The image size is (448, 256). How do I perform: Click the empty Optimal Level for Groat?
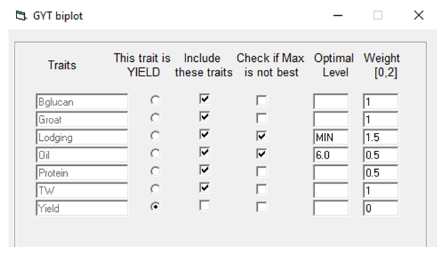click(331, 119)
